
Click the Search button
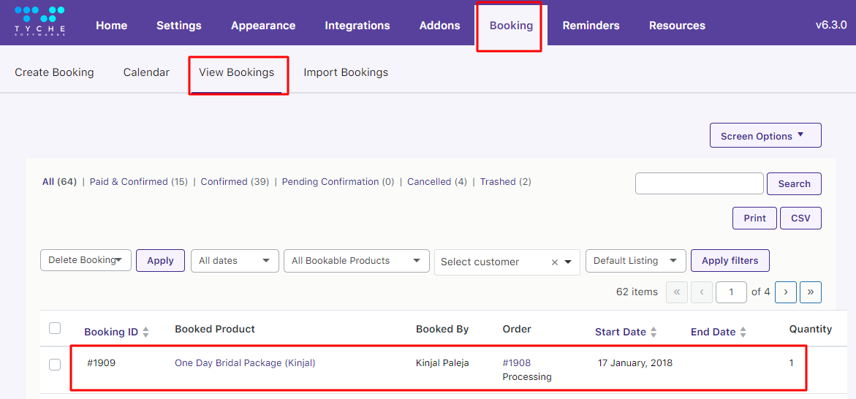pos(794,183)
